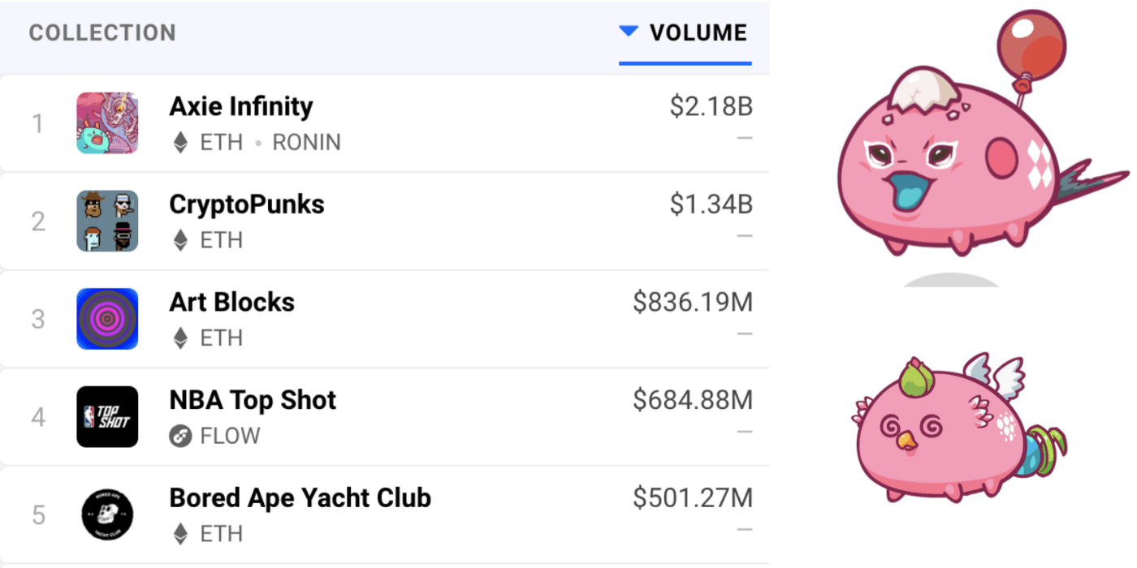Sort the list by the VOLUME column
The width and height of the screenshot is (1137, 568).
(x=698, y=32)
